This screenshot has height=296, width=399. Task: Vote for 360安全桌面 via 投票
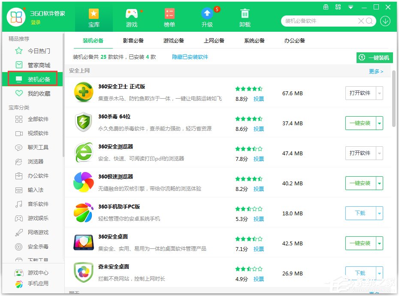tap(259, 249)
